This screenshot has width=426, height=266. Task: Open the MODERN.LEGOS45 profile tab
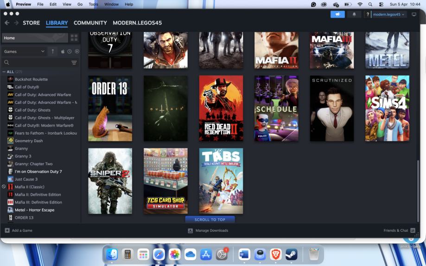pos(137,23)
